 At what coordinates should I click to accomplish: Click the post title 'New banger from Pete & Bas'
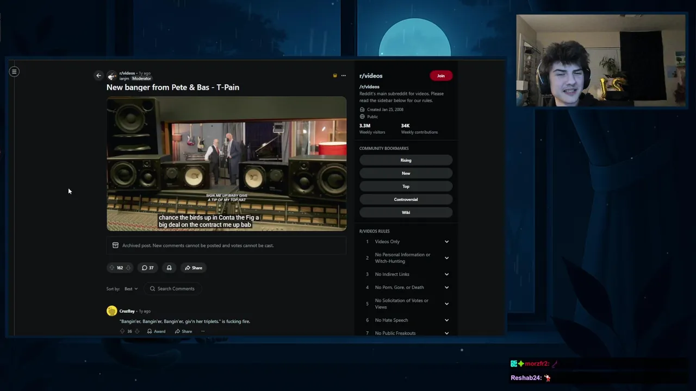pyautogui.click(x=173, y=87)
